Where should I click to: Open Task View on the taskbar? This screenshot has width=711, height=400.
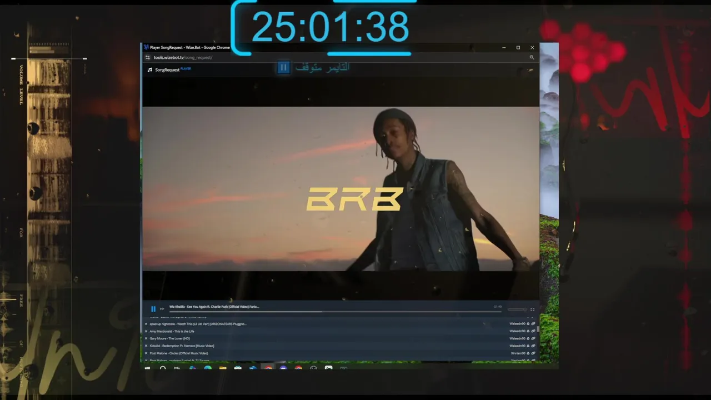177,368
